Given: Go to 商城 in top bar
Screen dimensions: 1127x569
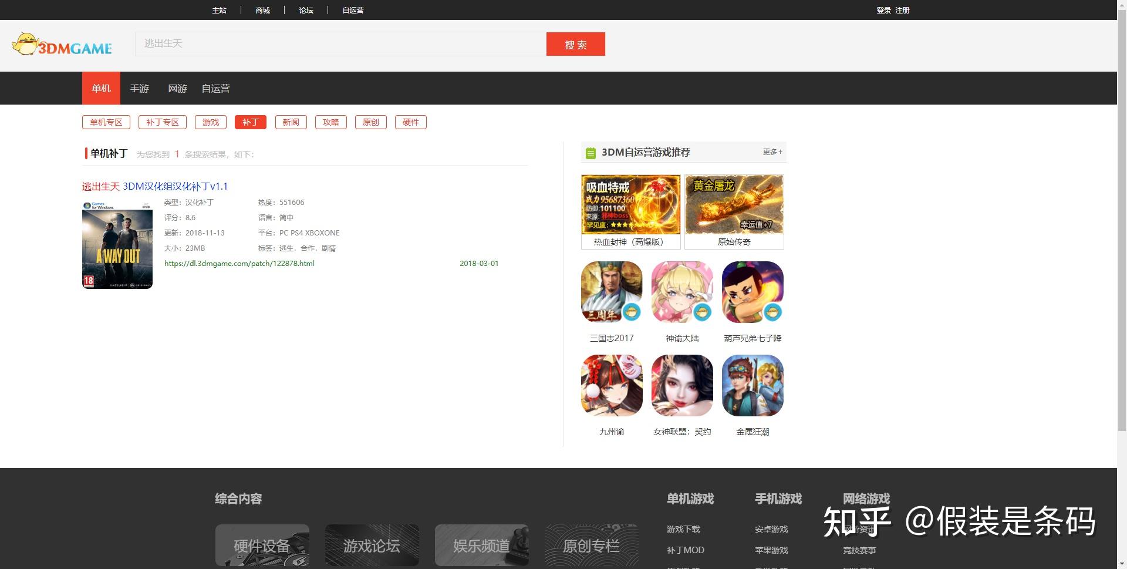Looking at the screenshot, I should pyautogui.click(x=262, y=10).
